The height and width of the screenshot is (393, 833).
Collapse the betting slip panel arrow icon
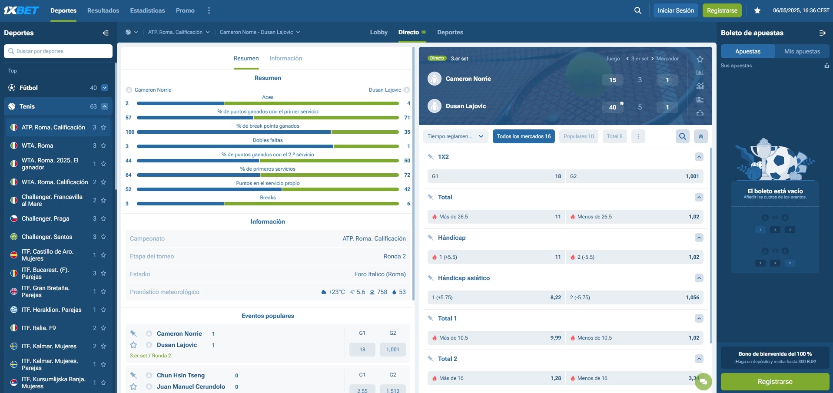(822, 33)
